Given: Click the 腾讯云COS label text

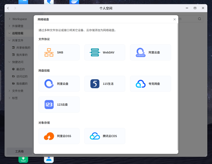Looking at the screenshot, I should (110, 136).
